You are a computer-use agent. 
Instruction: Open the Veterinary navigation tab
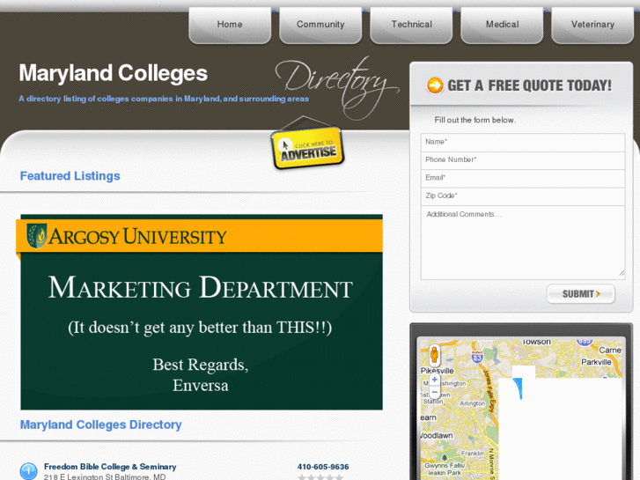(592, 25)
